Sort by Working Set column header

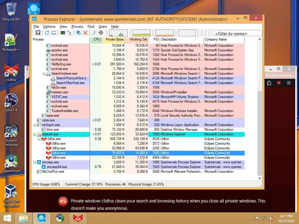coord(137,39)
